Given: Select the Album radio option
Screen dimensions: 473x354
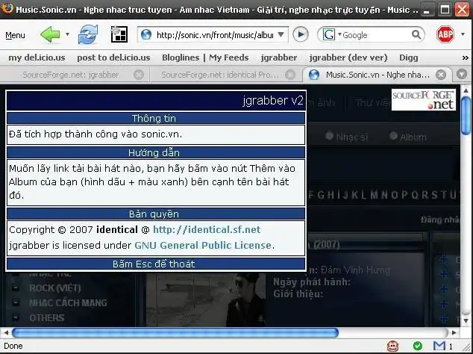Looking at the screenshot, I should pyautogui.click(x=393, y=135).
